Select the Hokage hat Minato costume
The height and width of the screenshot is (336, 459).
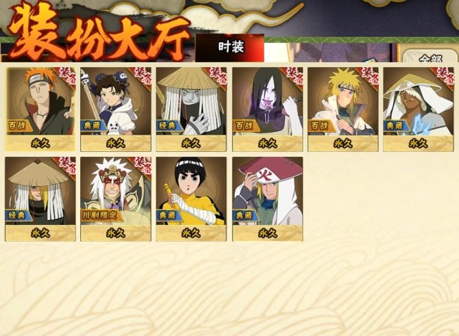click(x=268, y=199)
